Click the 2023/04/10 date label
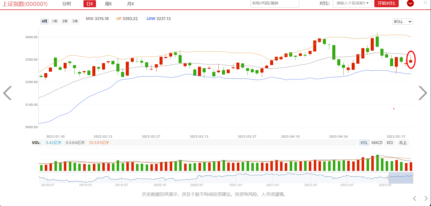This screenshot has height=206, width=431. point(291,137)
